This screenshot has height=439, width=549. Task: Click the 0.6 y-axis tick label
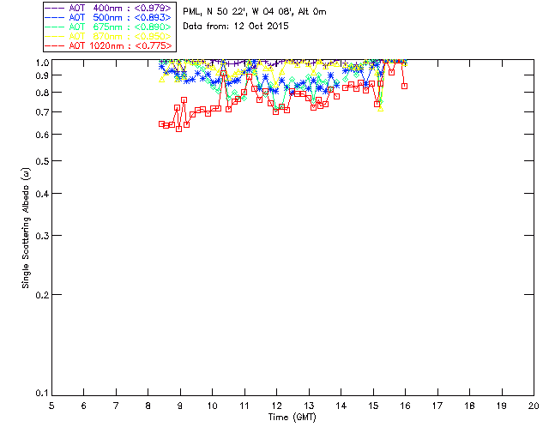42,135
